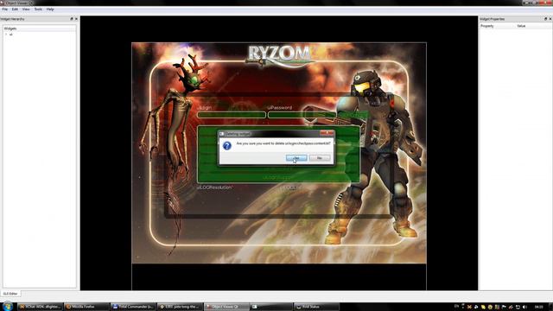Click the Widgets column header
The height and width of the screenshot is (311, 553).
click(x=40, y=29)
